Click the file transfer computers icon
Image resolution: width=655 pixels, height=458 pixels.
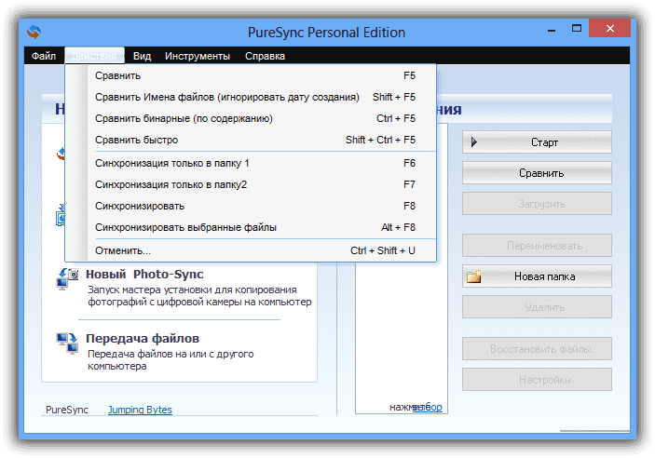click(68, 342)
